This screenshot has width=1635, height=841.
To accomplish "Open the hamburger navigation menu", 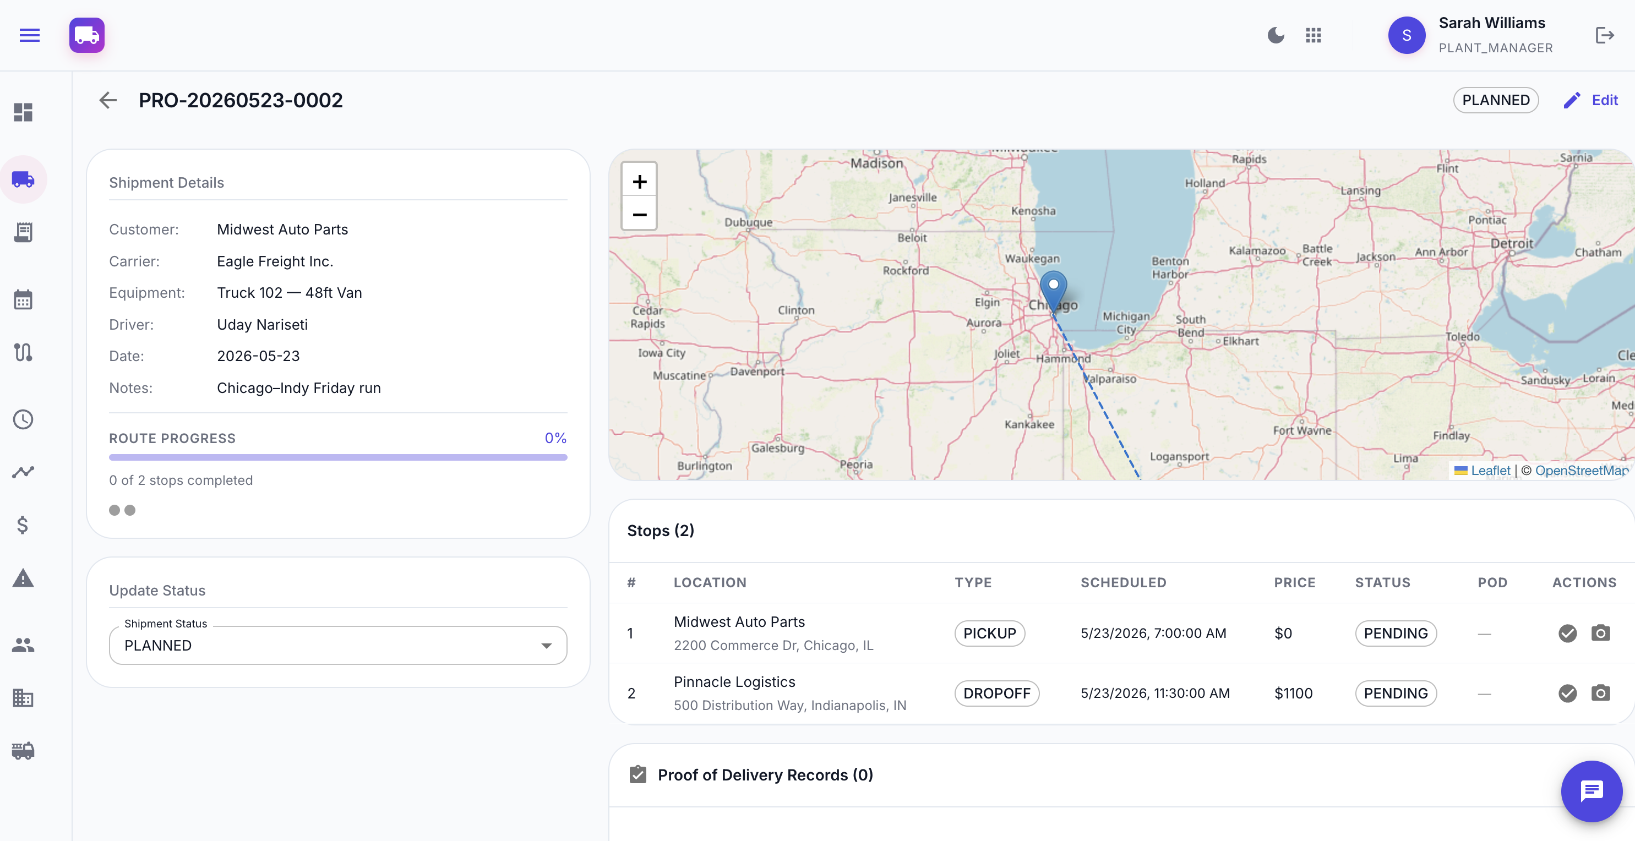I will [x=29, y=35].
